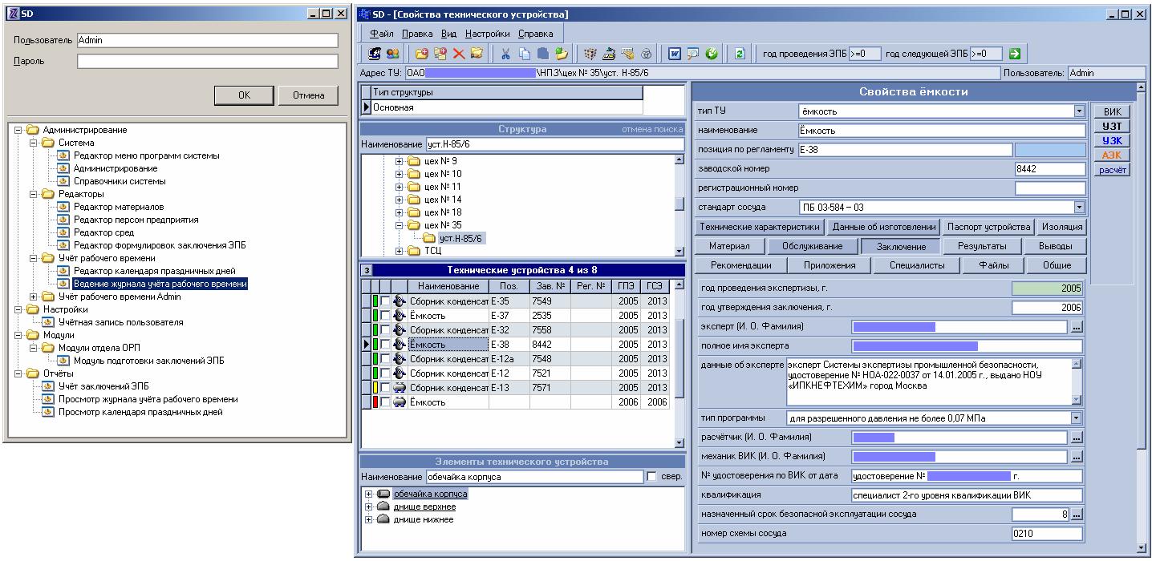This screenshot has width=1152, height=561.
Task: Expand Учёт рабочего времени Admin node
Action: [33, 297]
